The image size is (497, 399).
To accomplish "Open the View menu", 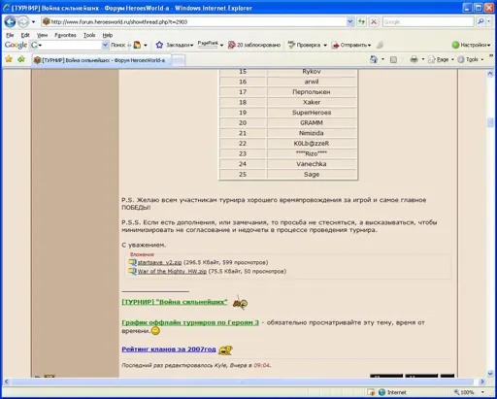I will click(x=42, y=35).
